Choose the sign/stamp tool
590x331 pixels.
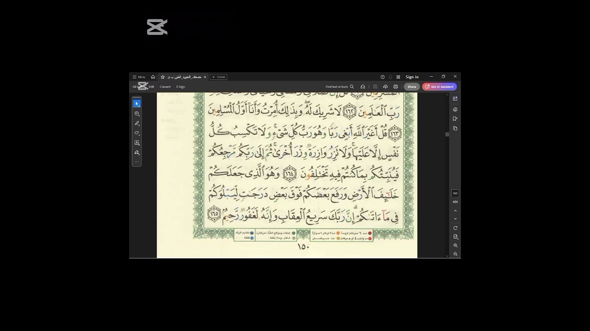click(137, 152)
